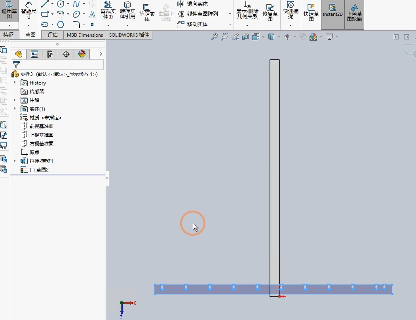Expand the 拉伸-薄壁1 feature node
Image resolution: width=416 pixels, height=320 pixels.
pos(15,161)
